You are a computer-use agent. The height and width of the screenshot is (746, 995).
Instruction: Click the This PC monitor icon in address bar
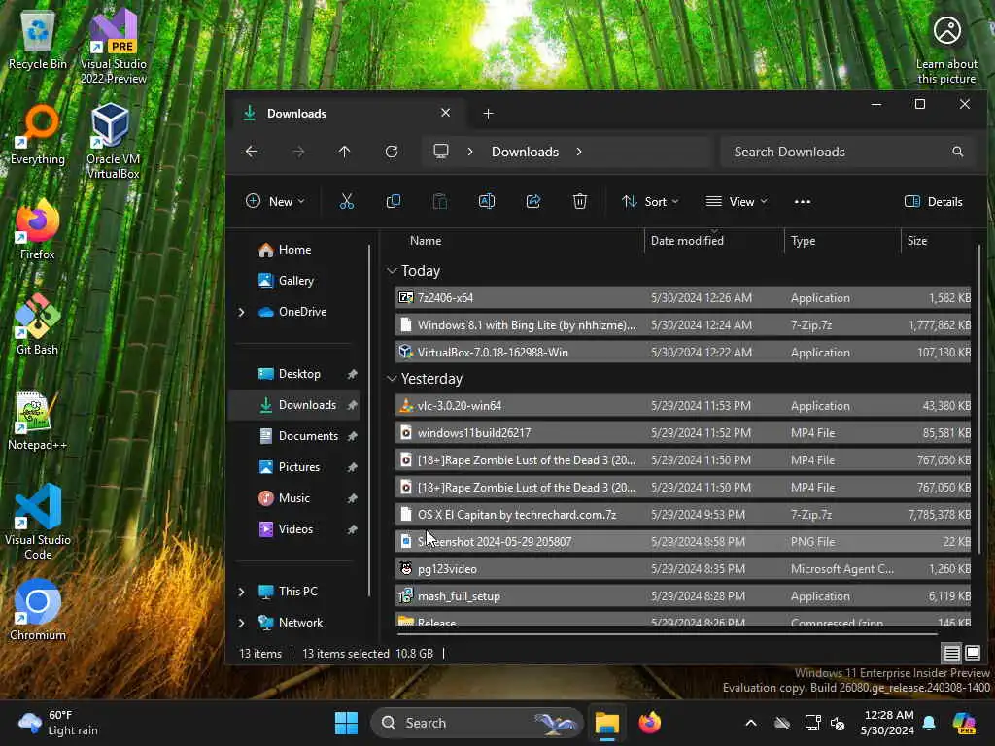(x=441, y=151)
